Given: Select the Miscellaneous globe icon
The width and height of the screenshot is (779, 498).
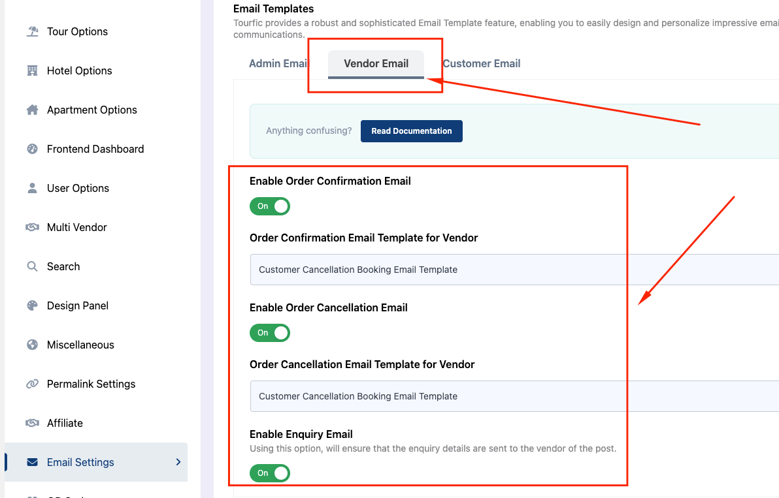Looking at the screenshot, I should 32,344.
